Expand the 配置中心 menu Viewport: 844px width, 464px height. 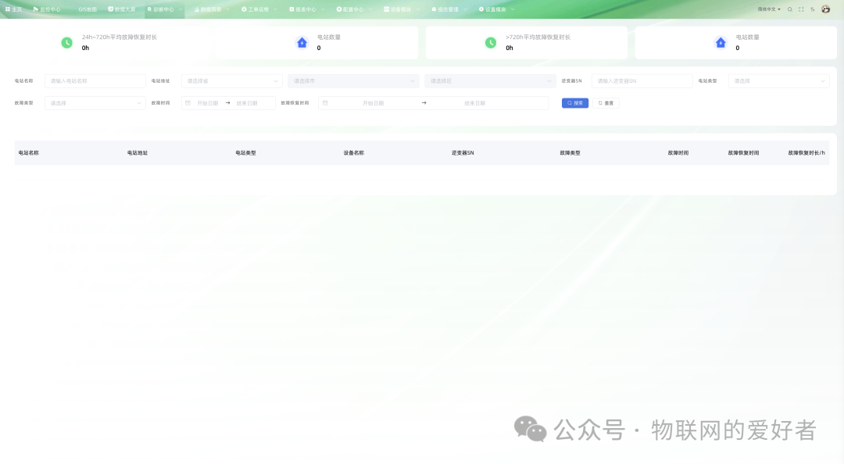point(354,9)
